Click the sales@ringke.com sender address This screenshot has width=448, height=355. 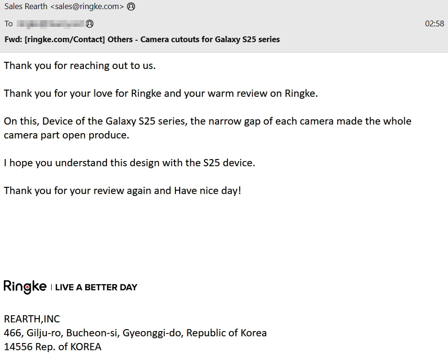87,7
